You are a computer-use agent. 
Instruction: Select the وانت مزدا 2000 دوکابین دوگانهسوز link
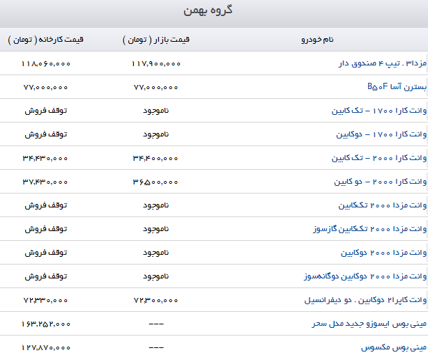365,276
